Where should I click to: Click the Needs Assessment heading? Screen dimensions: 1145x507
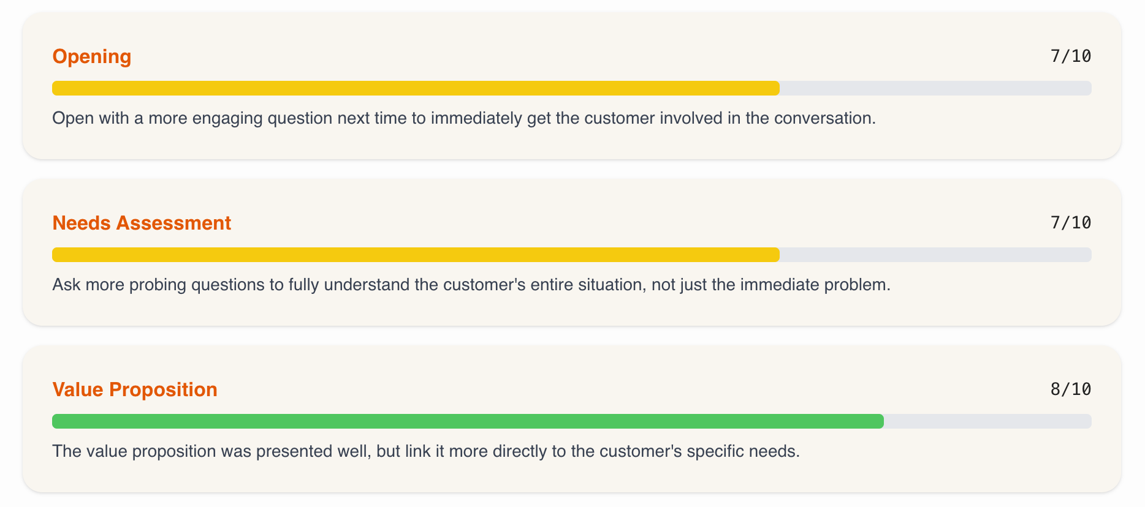click(142, 223)
